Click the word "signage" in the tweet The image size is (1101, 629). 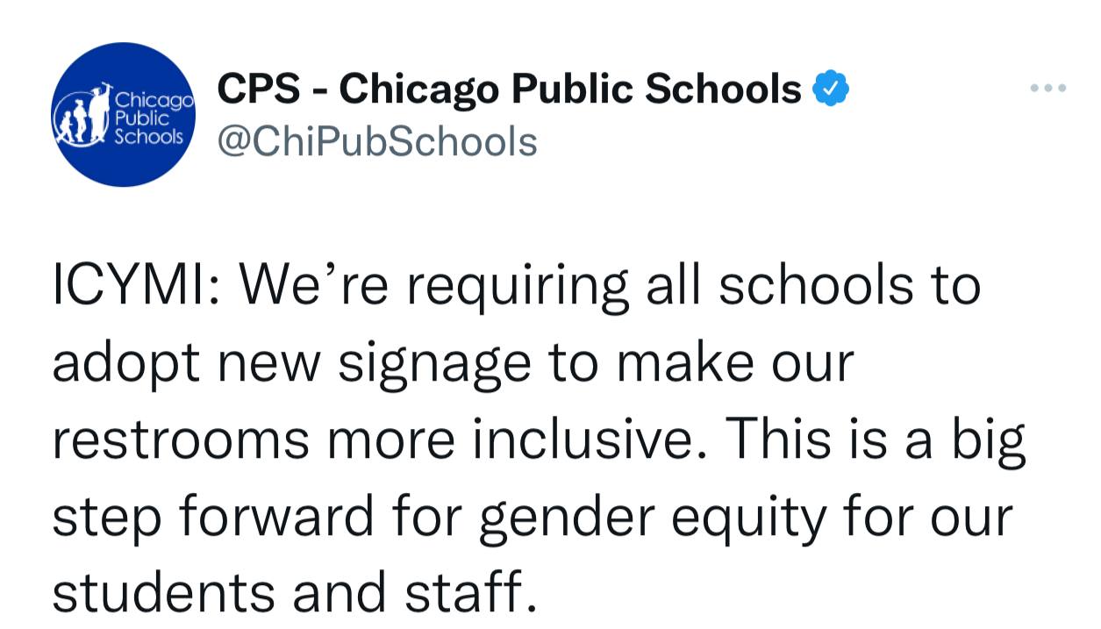click(434, 364)
